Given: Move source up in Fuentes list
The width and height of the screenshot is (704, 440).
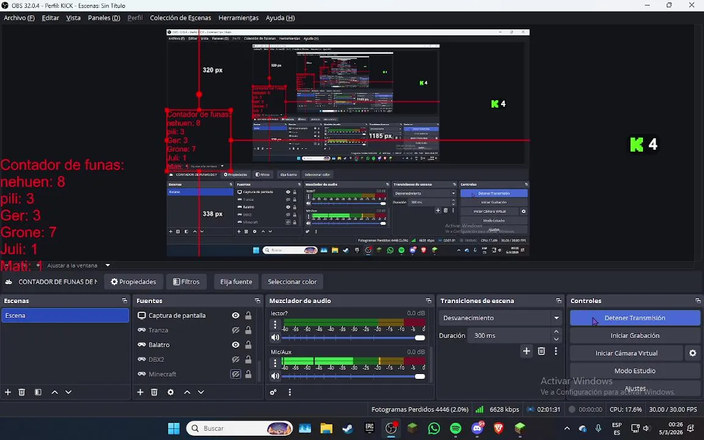Looking at the screenshot, I should pyautogui.click(x=187, y=392).
